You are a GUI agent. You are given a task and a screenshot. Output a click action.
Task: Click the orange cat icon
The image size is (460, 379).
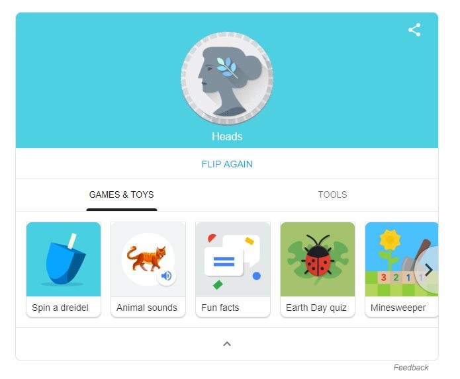click(146, 259)
